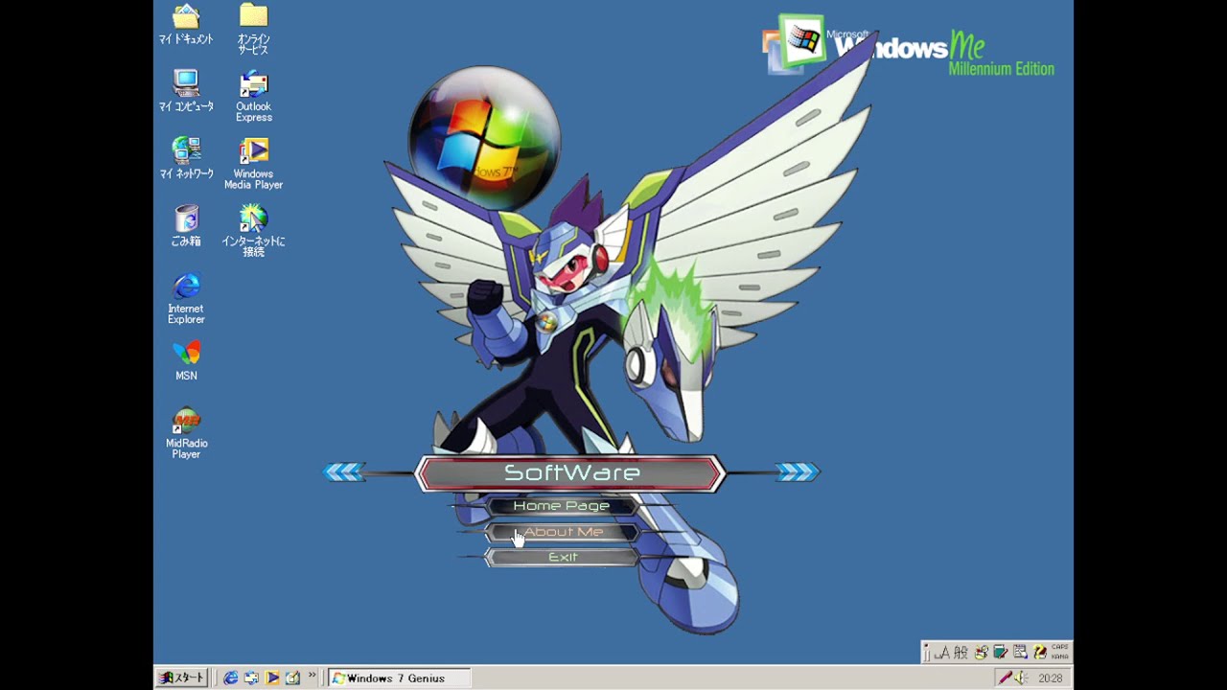Click the left arrow beside SoftWare
This screenshot has height=690, width=1227.
[344, 471]
